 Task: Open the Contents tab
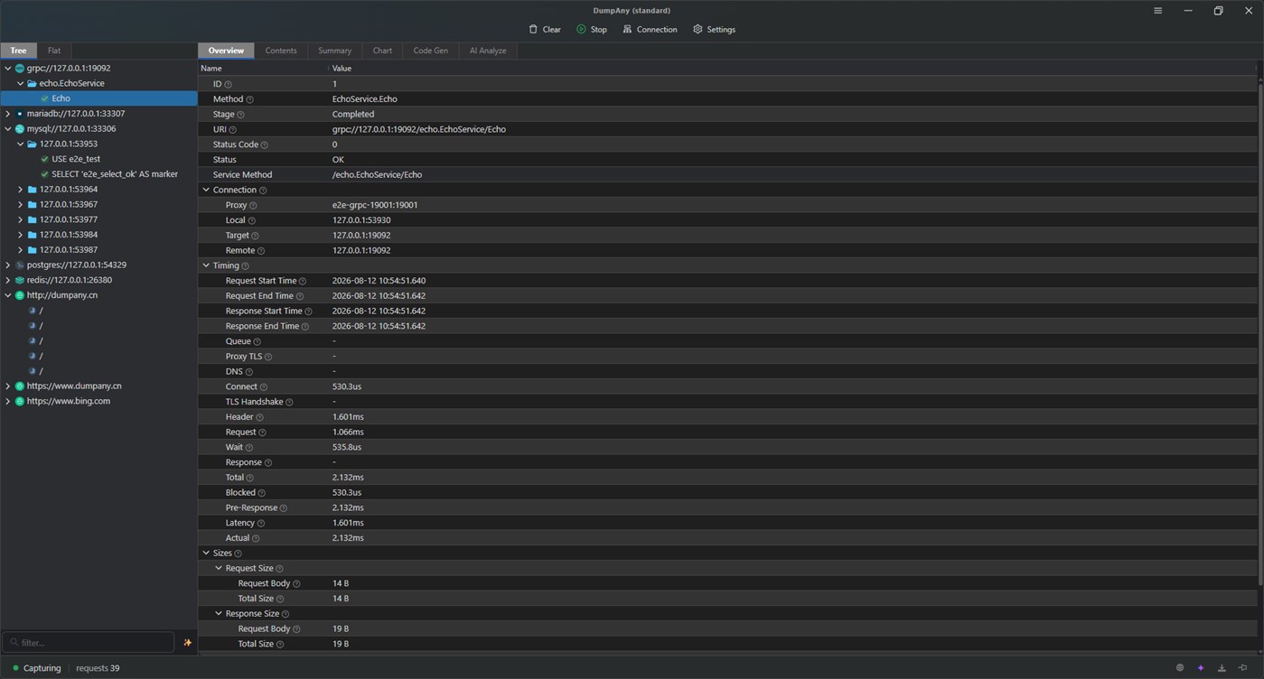click(x=281, y=51)
